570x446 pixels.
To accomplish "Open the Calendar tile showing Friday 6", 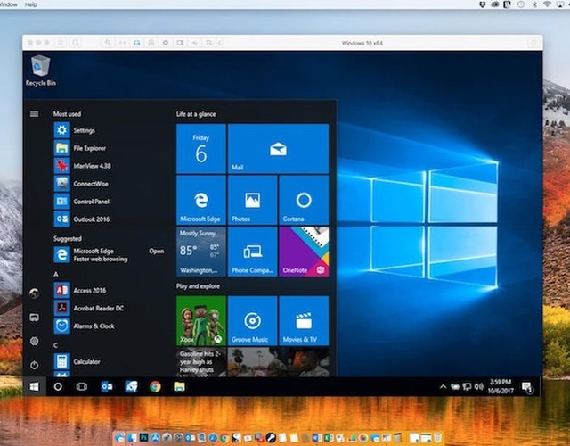I will (x=201, y=149).
